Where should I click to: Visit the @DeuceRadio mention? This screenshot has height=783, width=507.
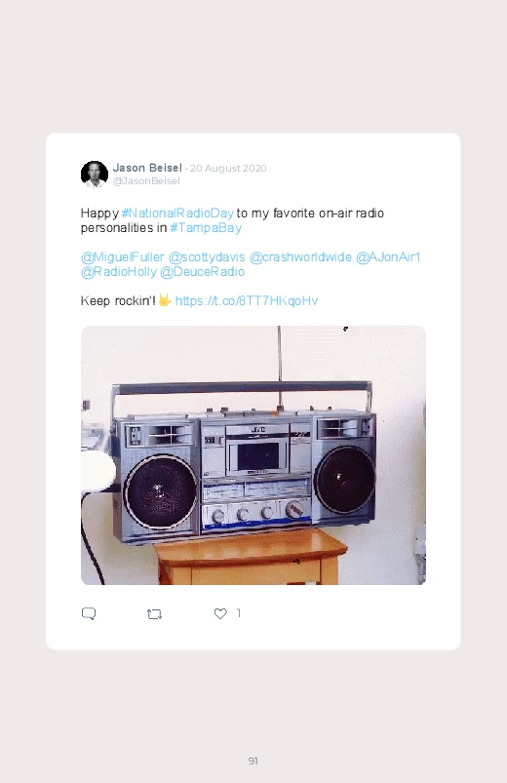pyautogui.click(x=202, y=272)
